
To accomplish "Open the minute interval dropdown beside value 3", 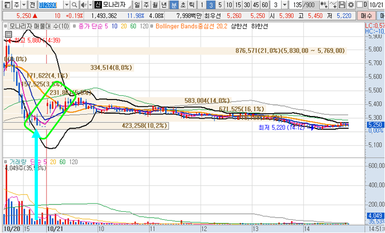I will pos(285,5).
